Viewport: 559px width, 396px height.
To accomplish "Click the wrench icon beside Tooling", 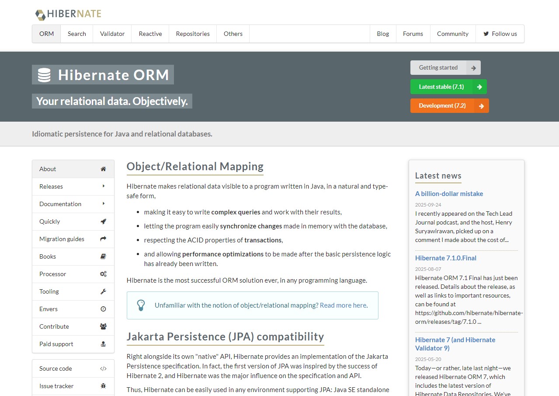I will click(x=103, y=291).
